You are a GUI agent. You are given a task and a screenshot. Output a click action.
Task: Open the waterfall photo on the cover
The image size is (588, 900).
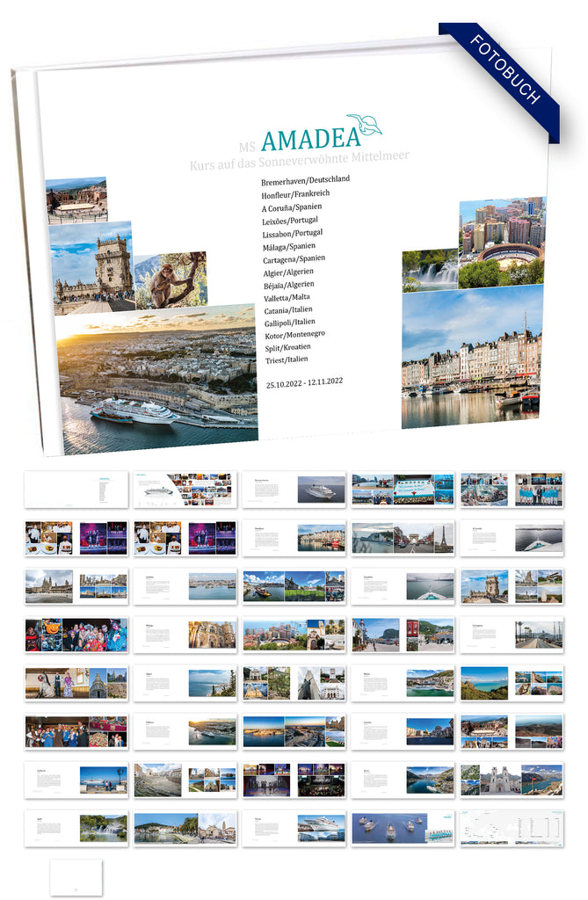(x=430, y=270)
